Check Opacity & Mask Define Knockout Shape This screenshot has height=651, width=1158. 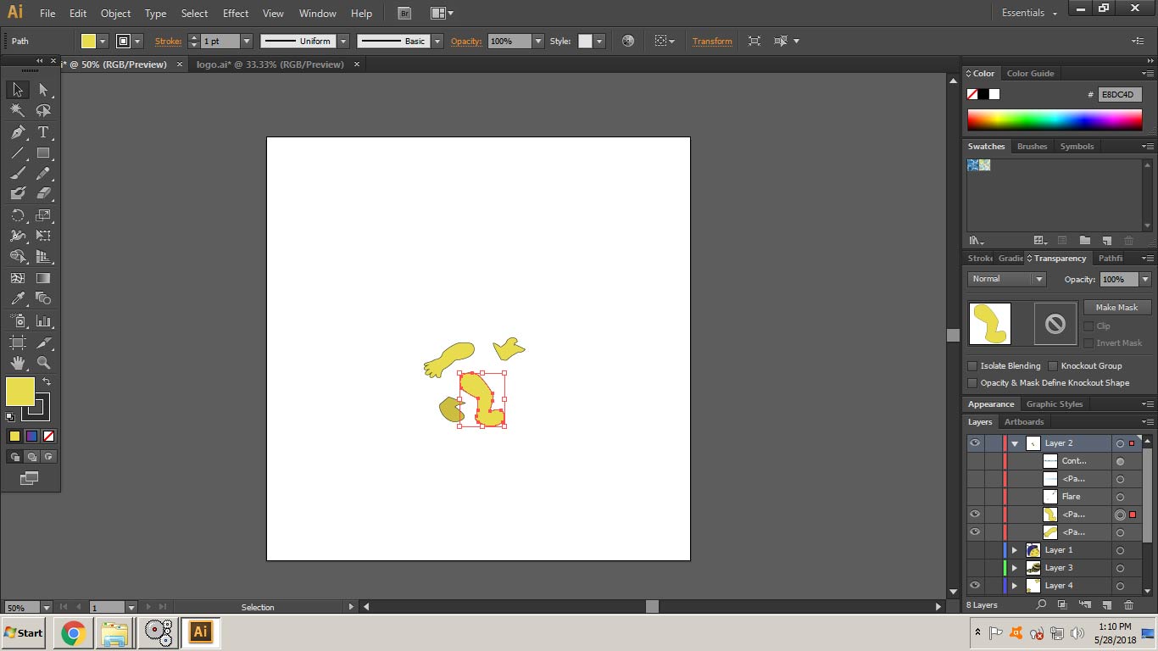pos(972,383)
